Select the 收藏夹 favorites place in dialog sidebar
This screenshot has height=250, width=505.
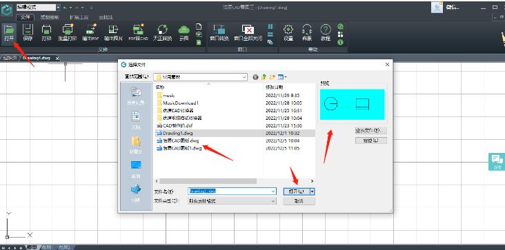(x=136, y=144)
